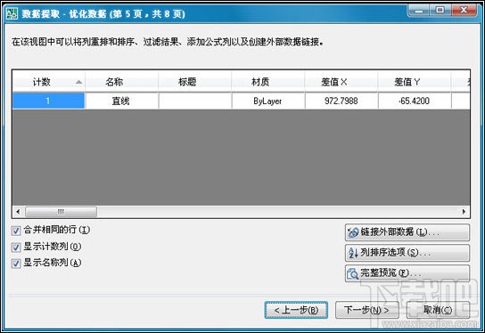Viewport: 485px width, 333px height.
Task: Click the empty 标题 cell in the 直线 row
Action: (195, 101)
